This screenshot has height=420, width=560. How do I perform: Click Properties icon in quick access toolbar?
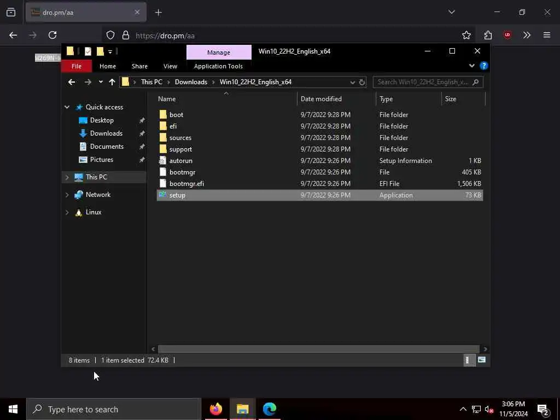[88, 51]
